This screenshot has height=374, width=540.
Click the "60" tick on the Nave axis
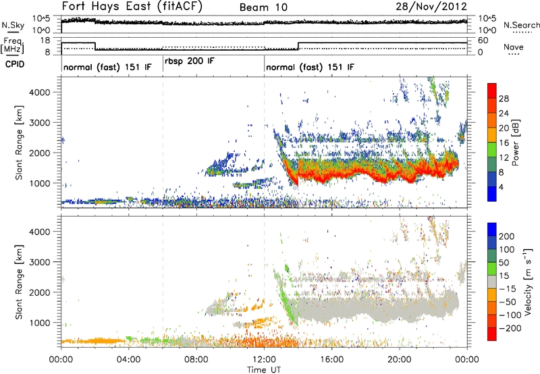483,41
